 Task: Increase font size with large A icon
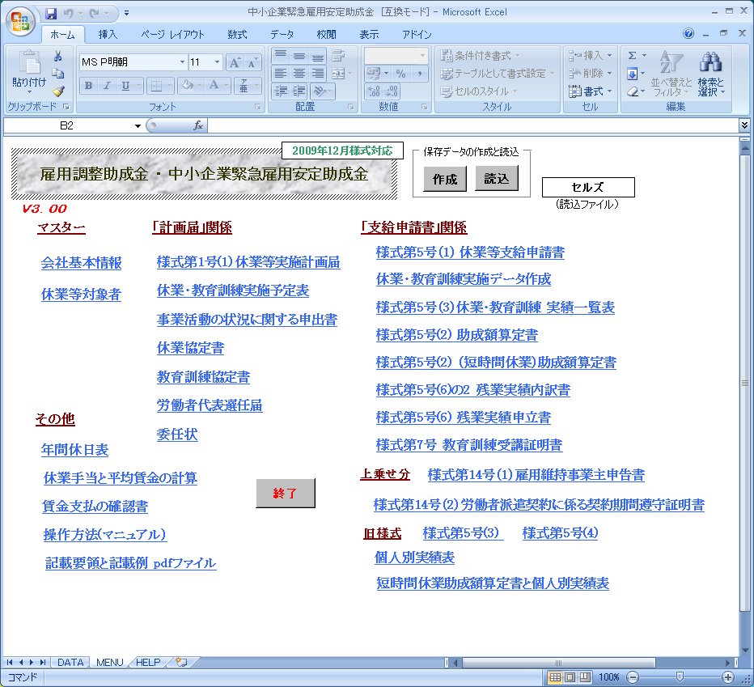pos(235,62)
